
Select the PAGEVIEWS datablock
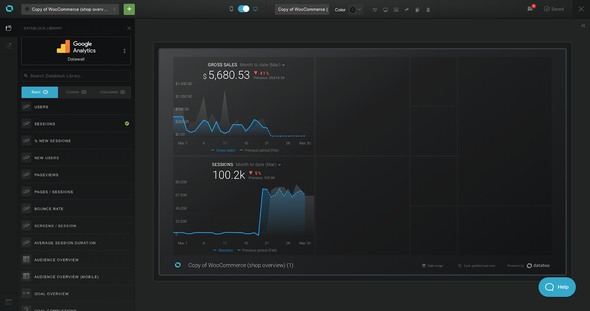pyautogui.click(x=76, y=175)
